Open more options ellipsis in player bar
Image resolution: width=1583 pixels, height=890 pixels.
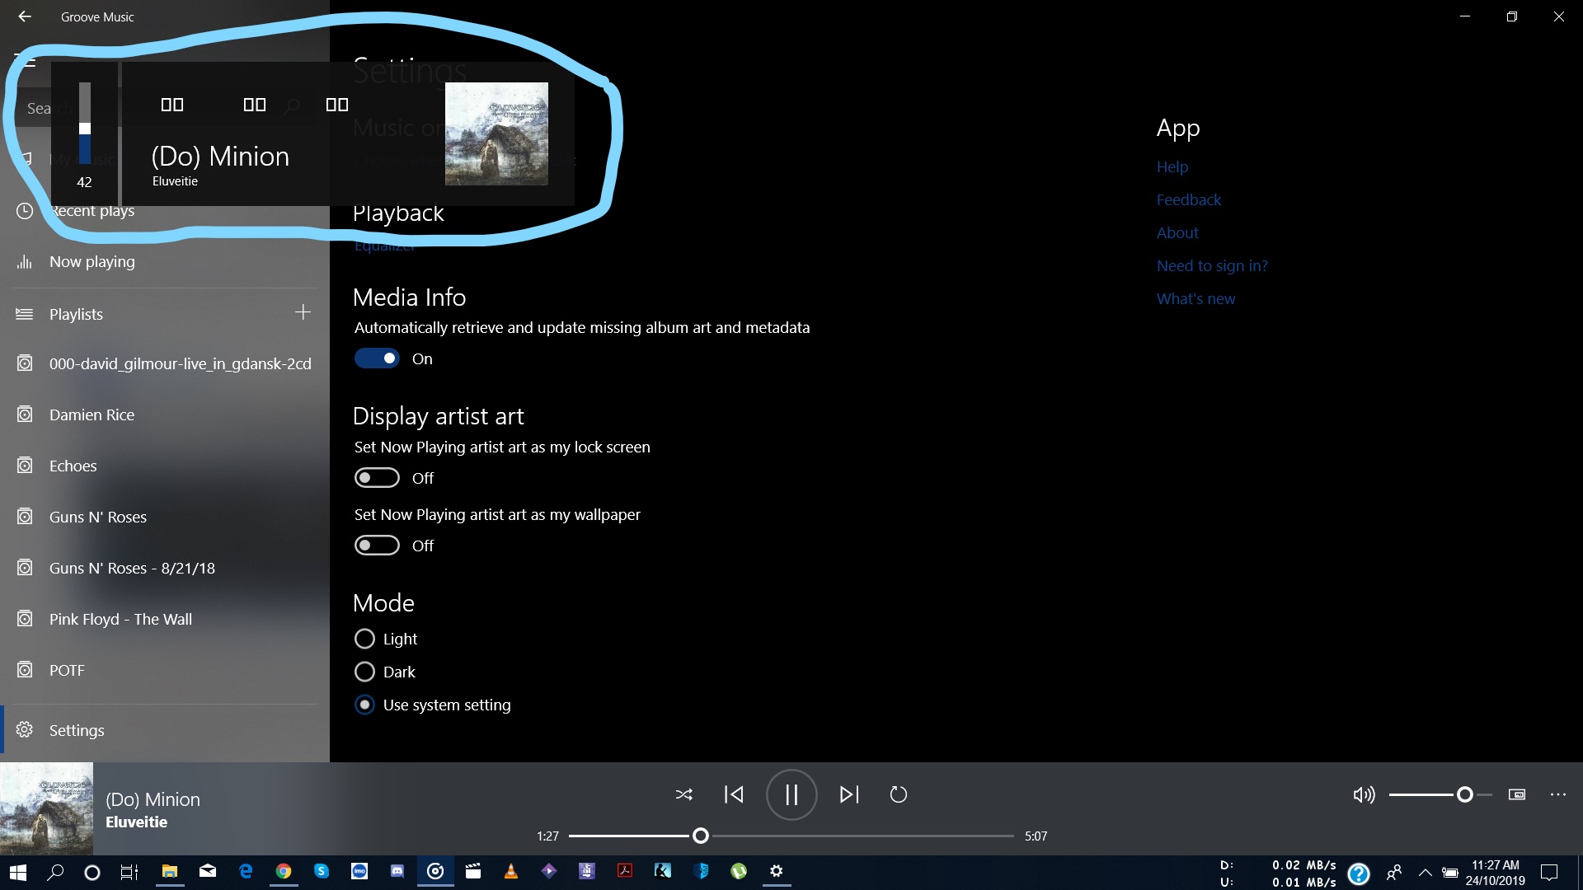tap(1558, 794)
